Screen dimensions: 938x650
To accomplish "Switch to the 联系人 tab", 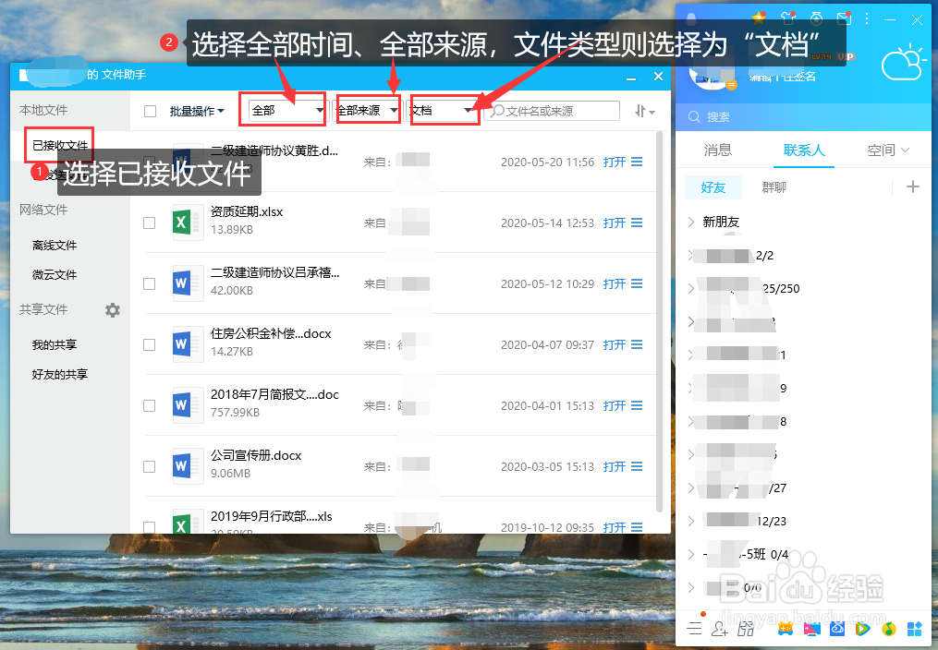I will 804,150.
